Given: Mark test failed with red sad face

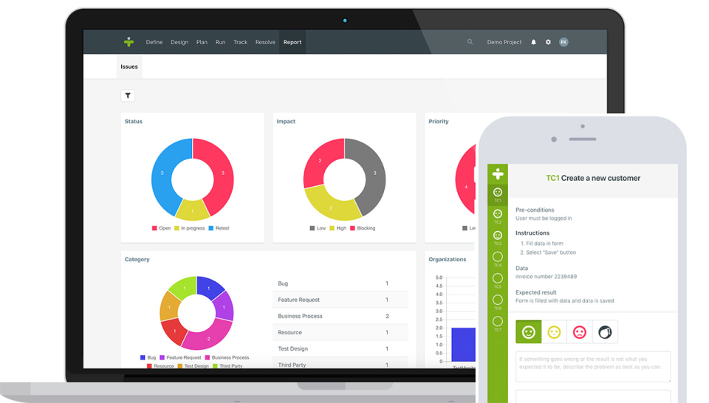Looking at the screenshot, I should click(x=579, y=332).
